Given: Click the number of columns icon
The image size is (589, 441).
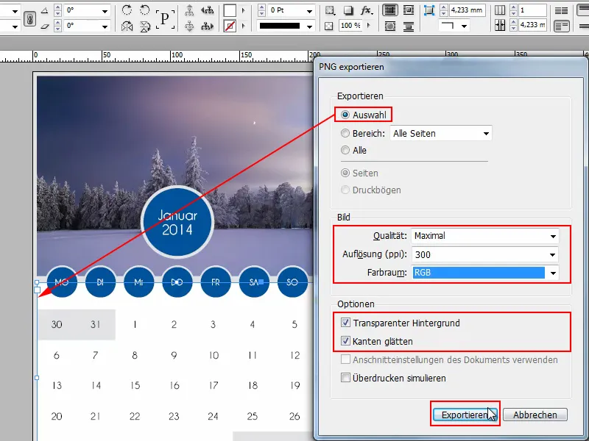Looking at the screenshot, I should (x=500, y=10).
